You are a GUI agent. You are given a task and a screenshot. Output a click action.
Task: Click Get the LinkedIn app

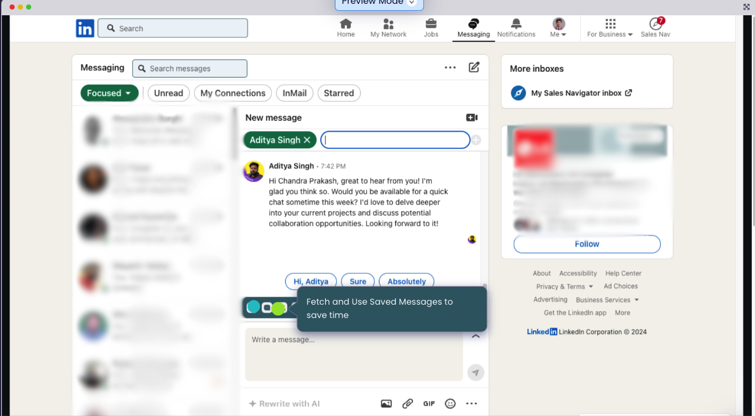pyautogui.click(x=575, y=312)
